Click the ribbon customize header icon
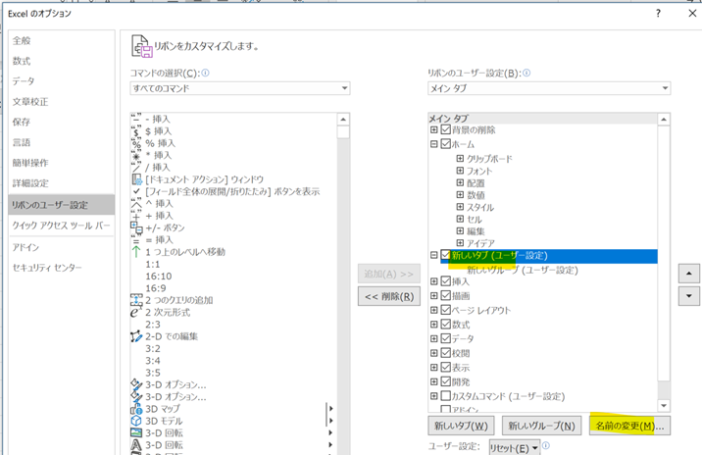 click(x=142, y=46)
